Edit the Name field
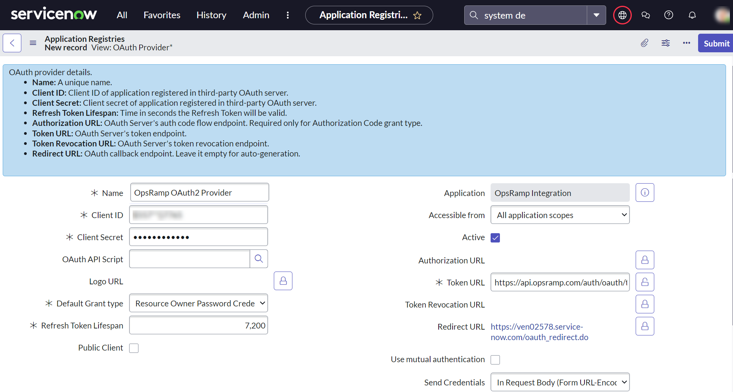 pyautogui.click(x=199, y=193)
